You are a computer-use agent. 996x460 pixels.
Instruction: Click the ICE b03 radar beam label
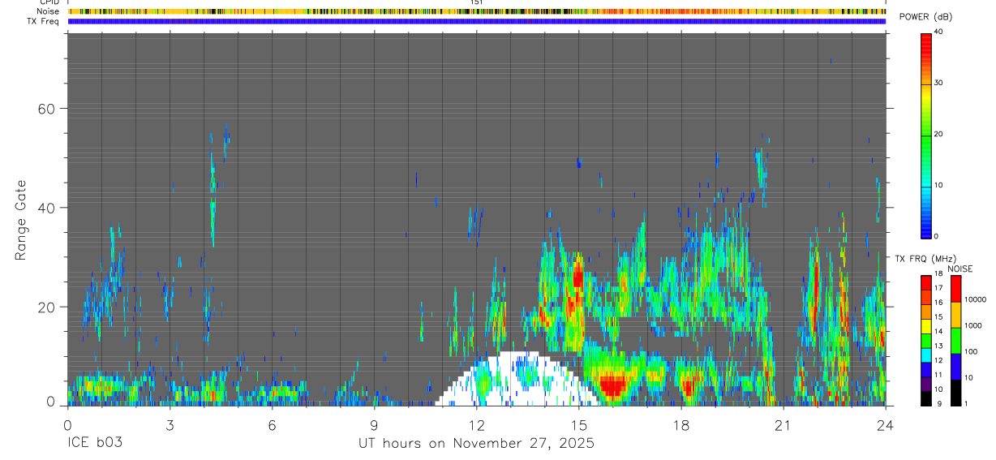[95, 444]
